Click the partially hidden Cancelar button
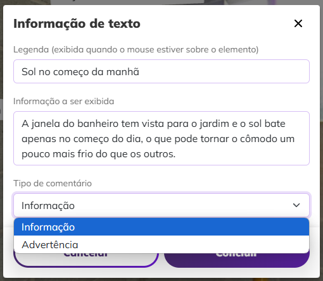 click(x=86, y=260)
